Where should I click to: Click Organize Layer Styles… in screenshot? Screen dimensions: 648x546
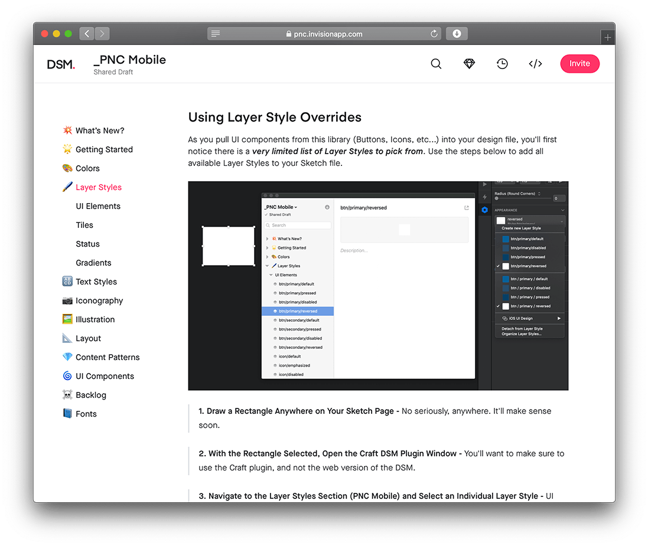[522, 334]
